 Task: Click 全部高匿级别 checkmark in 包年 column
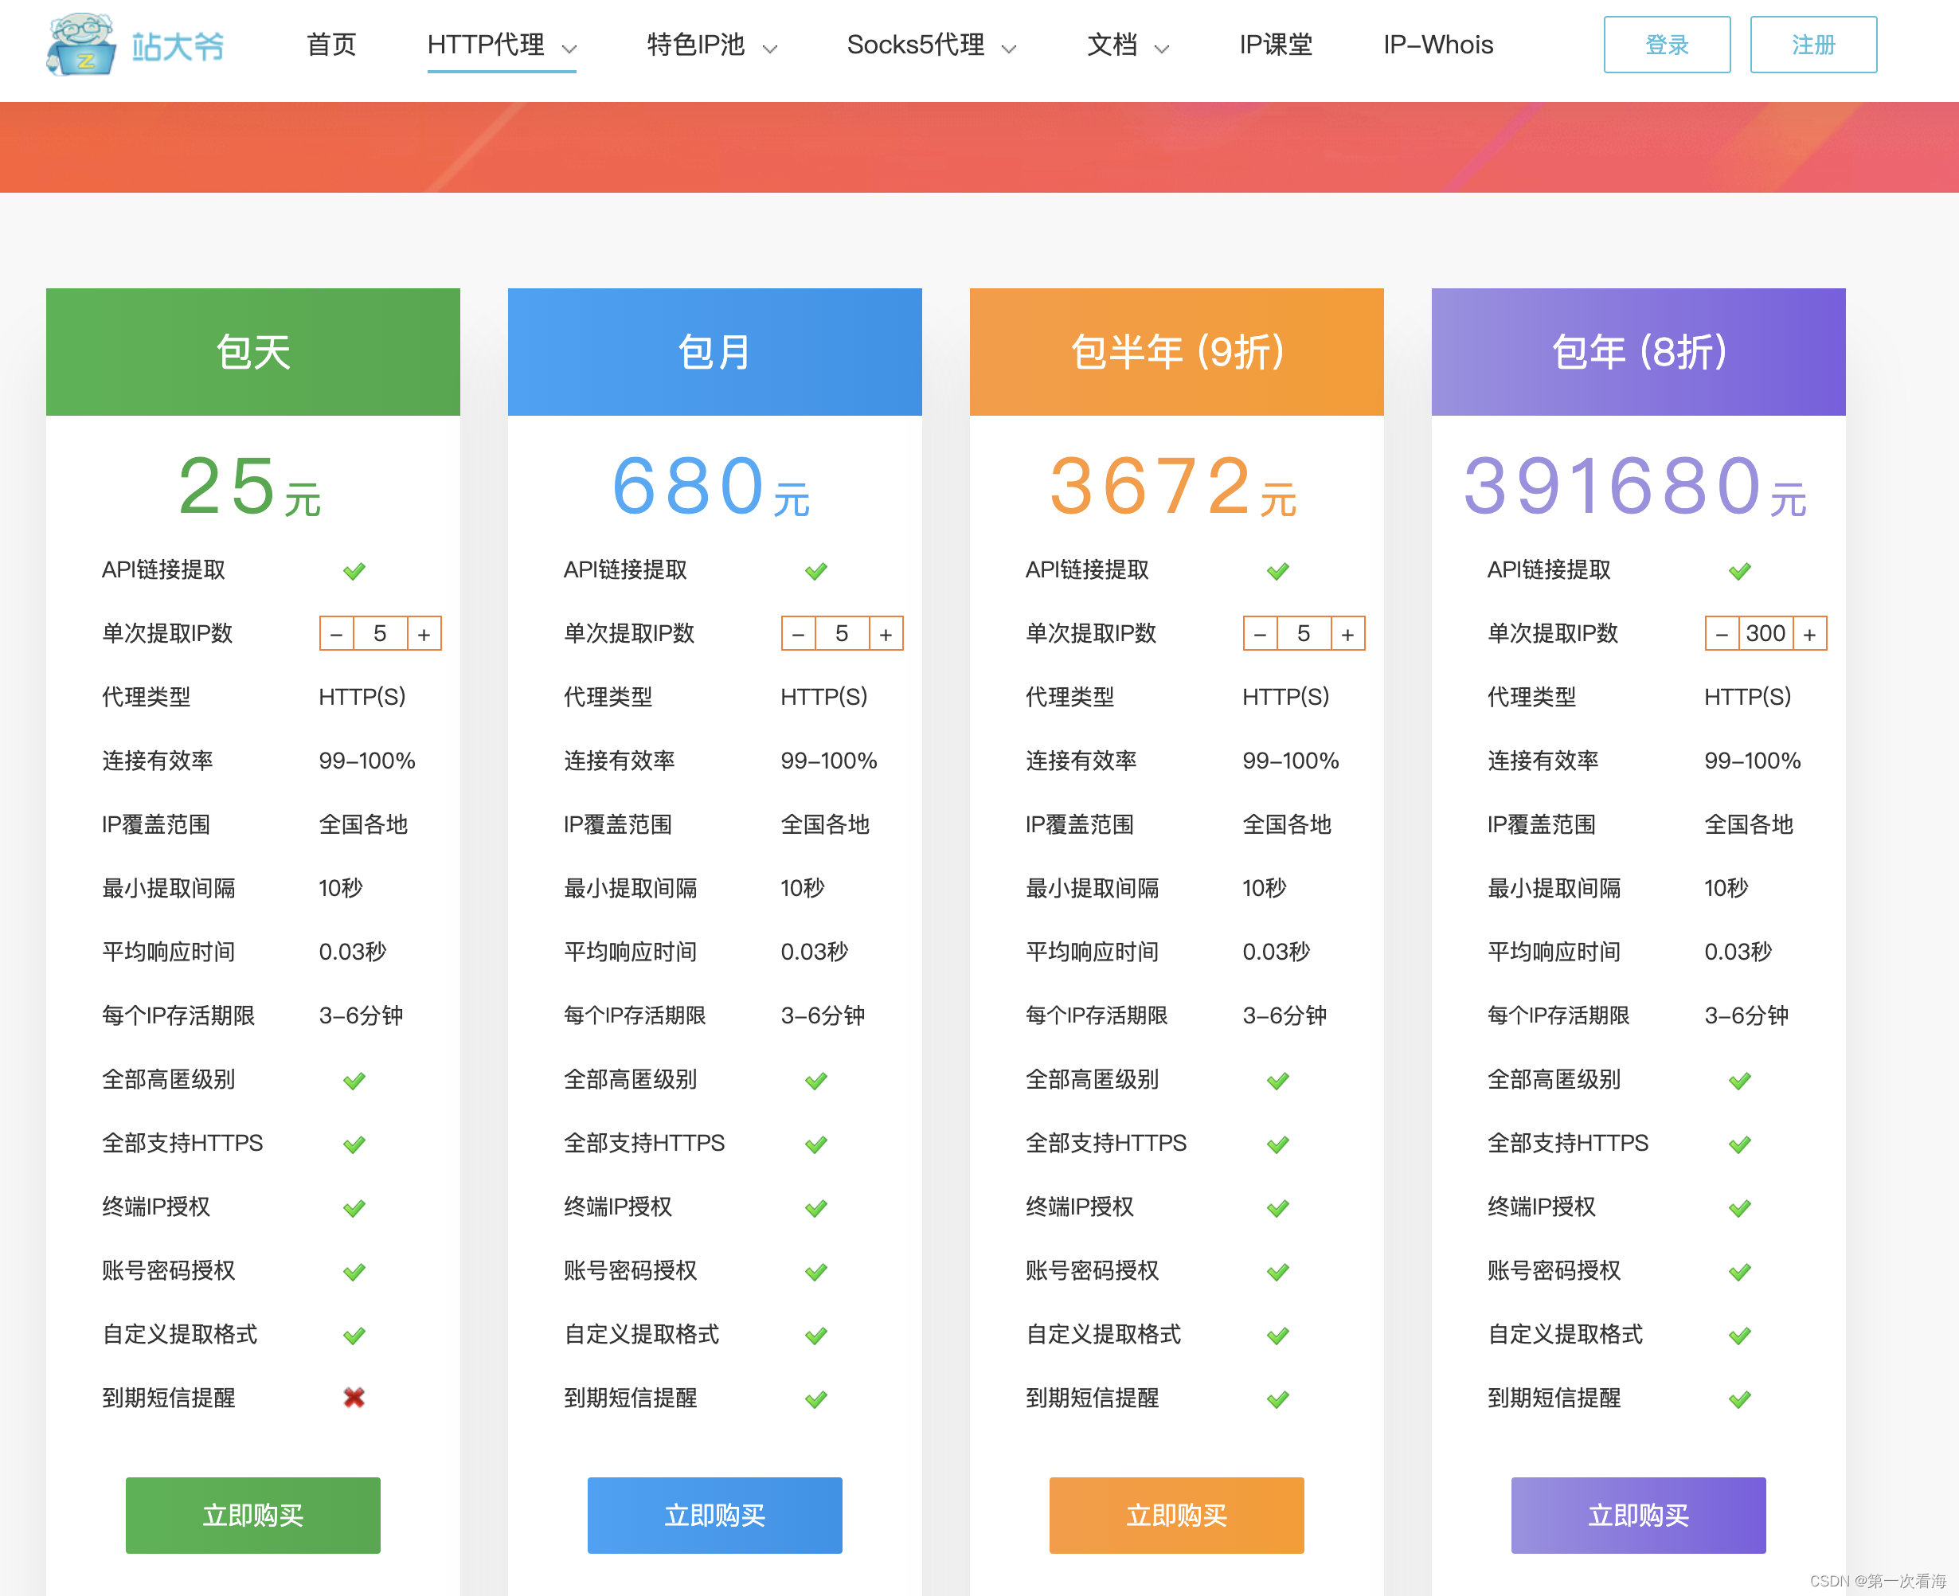1739,1080
